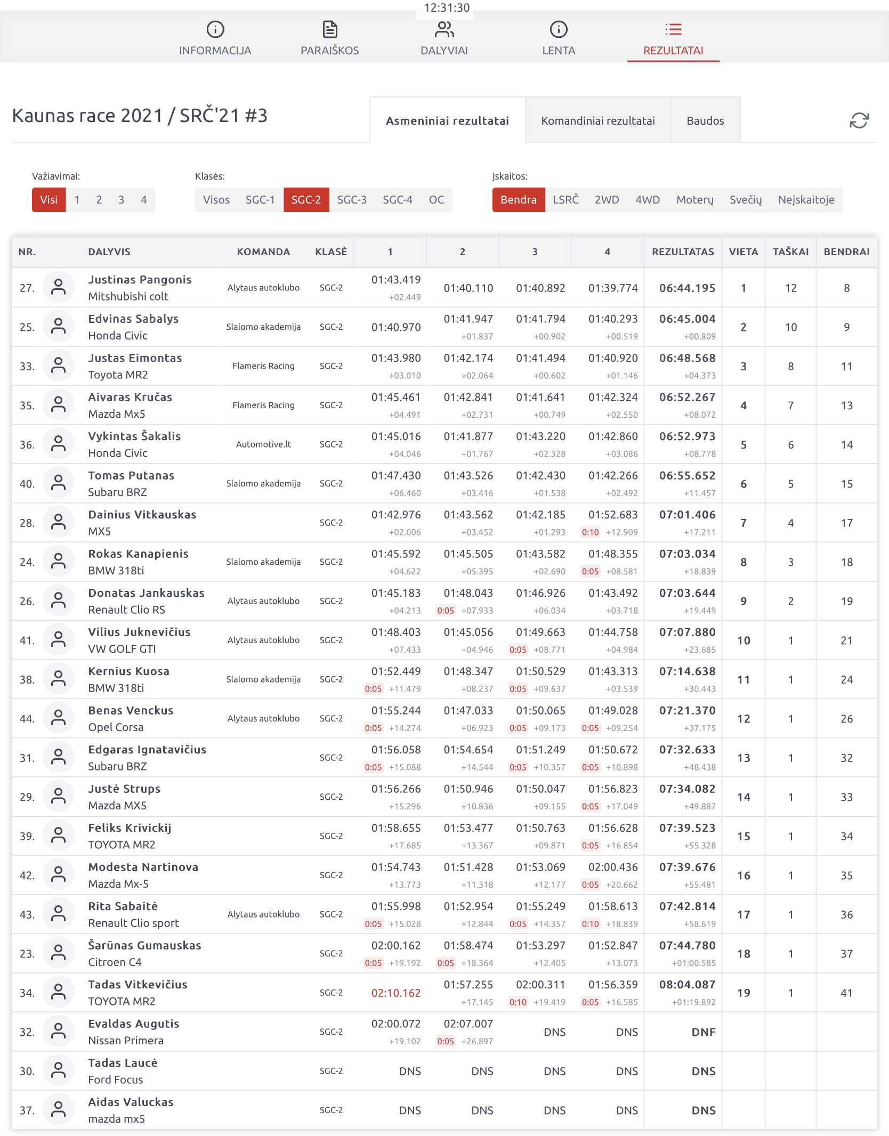Filter by run 1
Viewport: 889px width, 1136px height.
point(77,200)
